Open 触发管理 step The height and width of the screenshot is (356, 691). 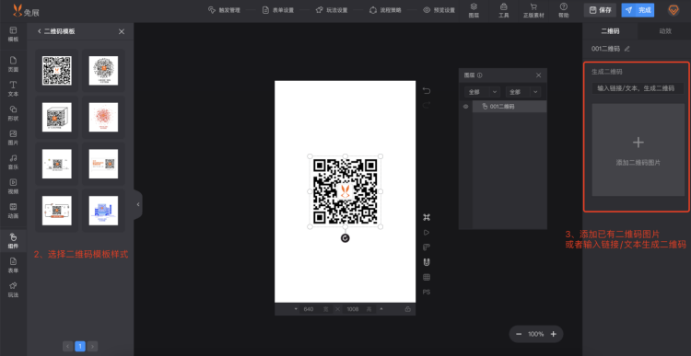click(x=224, y=10)
